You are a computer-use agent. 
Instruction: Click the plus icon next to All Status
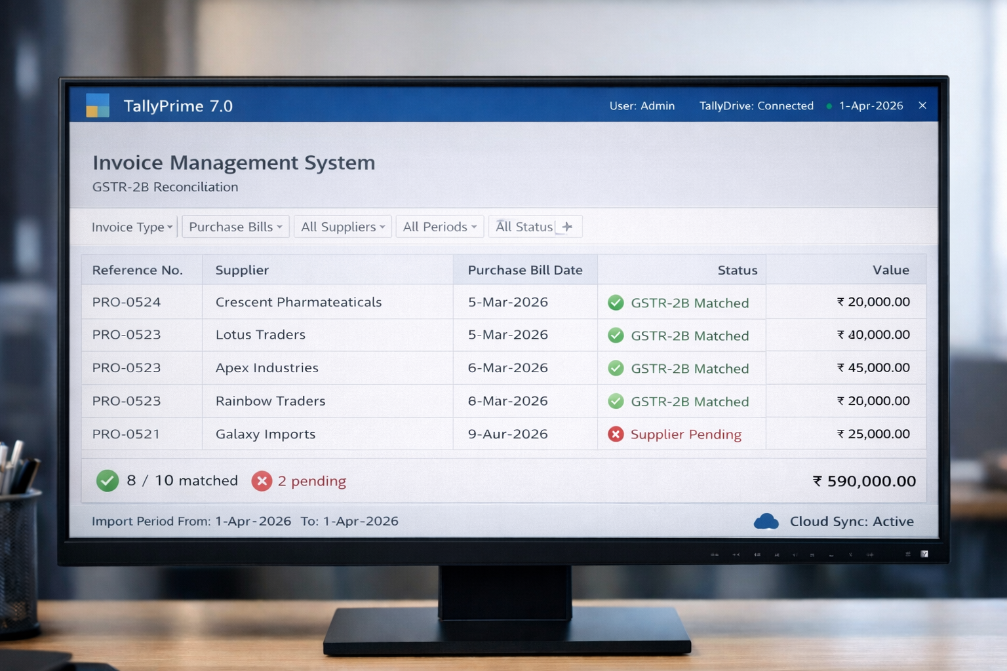click(x=566, y=226)
